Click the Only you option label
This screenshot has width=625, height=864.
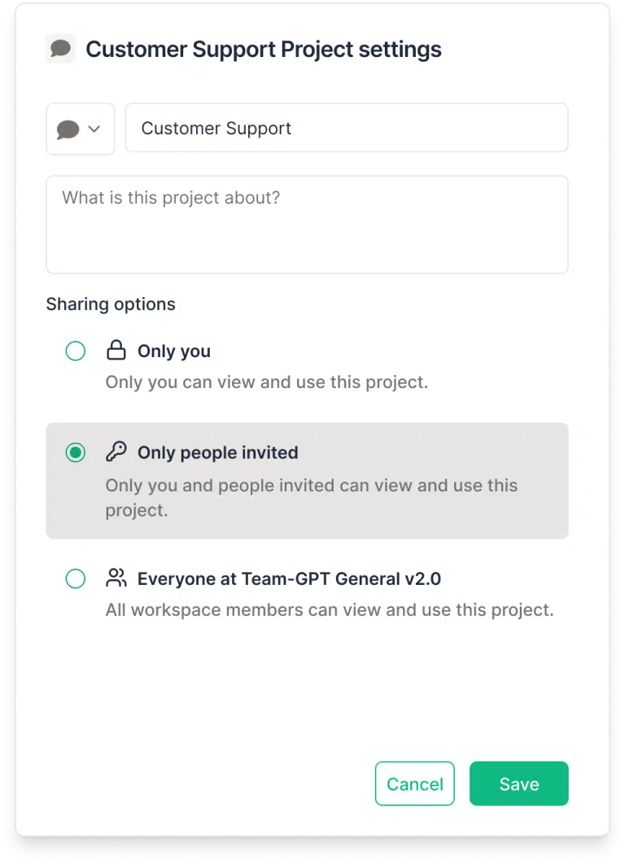click(x=174, y=351)
